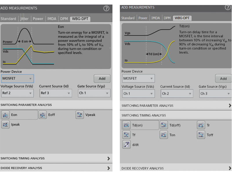Open the Voltage Source dropdown showing Ref 2

point(17,93)
